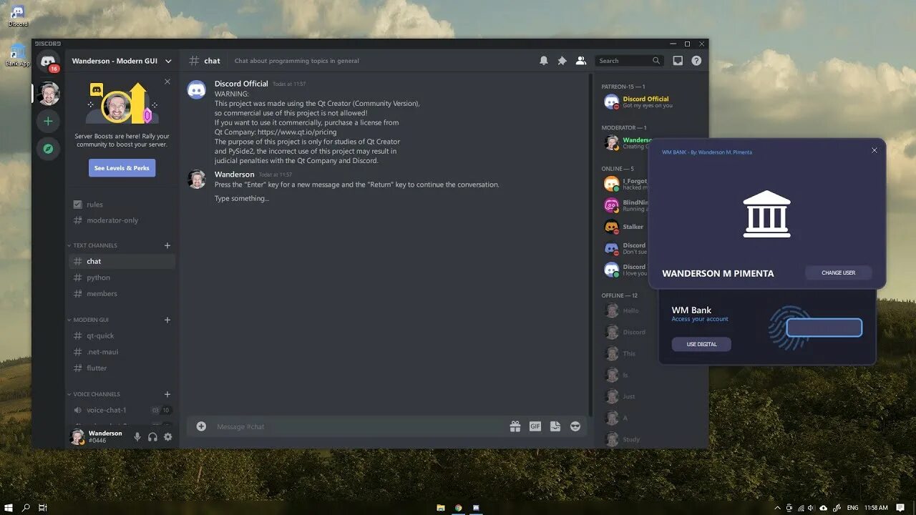916x515 pixels.
Task: Open the flutter channel
Action: pyautogui.click(x=122, y=368)
